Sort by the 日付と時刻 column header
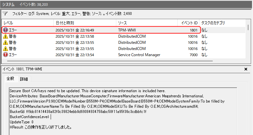The width and height of the screenshot is (253, 135). tap(84, 23)
